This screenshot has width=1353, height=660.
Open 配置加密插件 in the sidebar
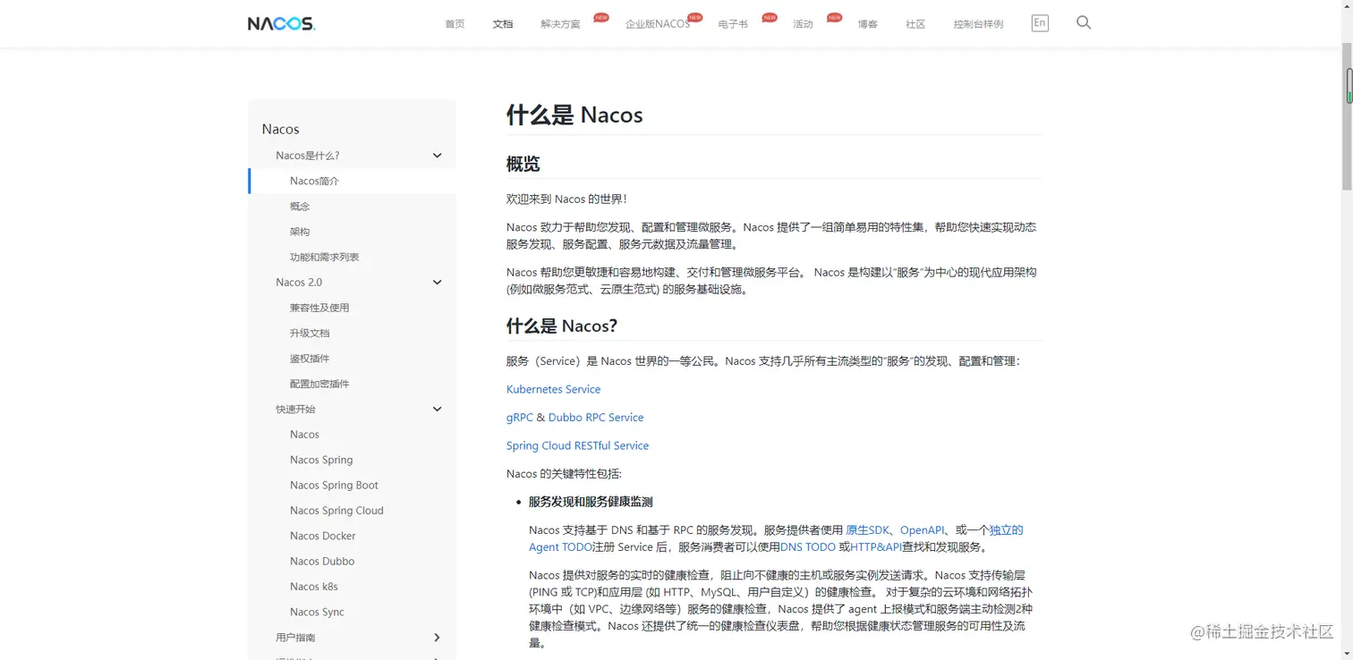tap(319, 384)
